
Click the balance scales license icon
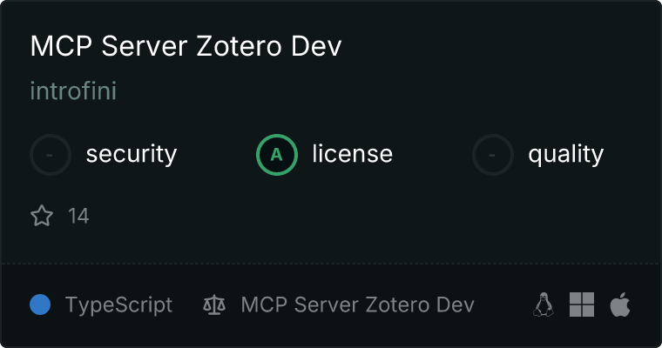(x=213, y=305)
